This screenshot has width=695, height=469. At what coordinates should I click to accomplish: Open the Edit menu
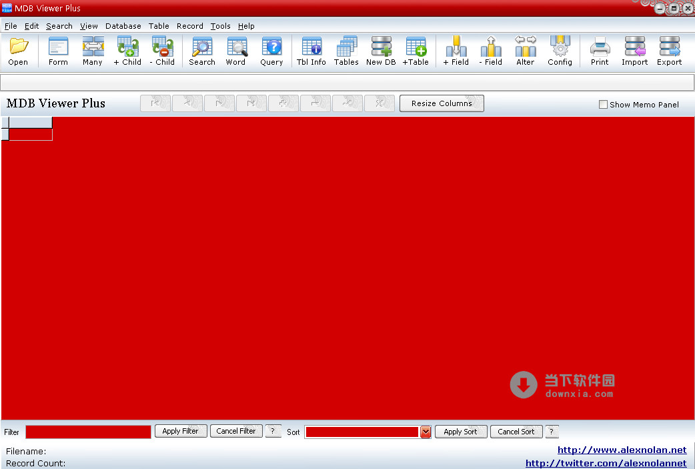(x=31, y=26)
